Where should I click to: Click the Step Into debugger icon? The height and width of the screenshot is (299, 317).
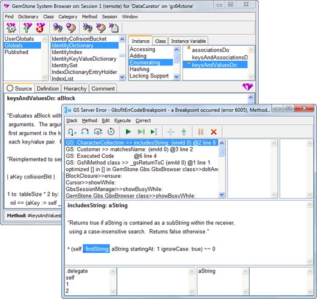[x=72, y=132]
